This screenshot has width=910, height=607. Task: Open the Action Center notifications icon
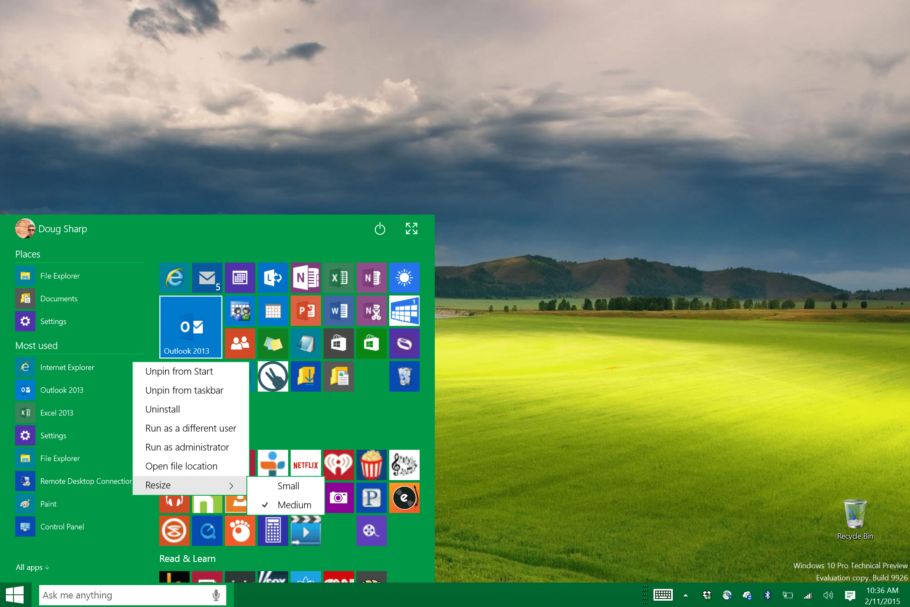click(850, 595)
